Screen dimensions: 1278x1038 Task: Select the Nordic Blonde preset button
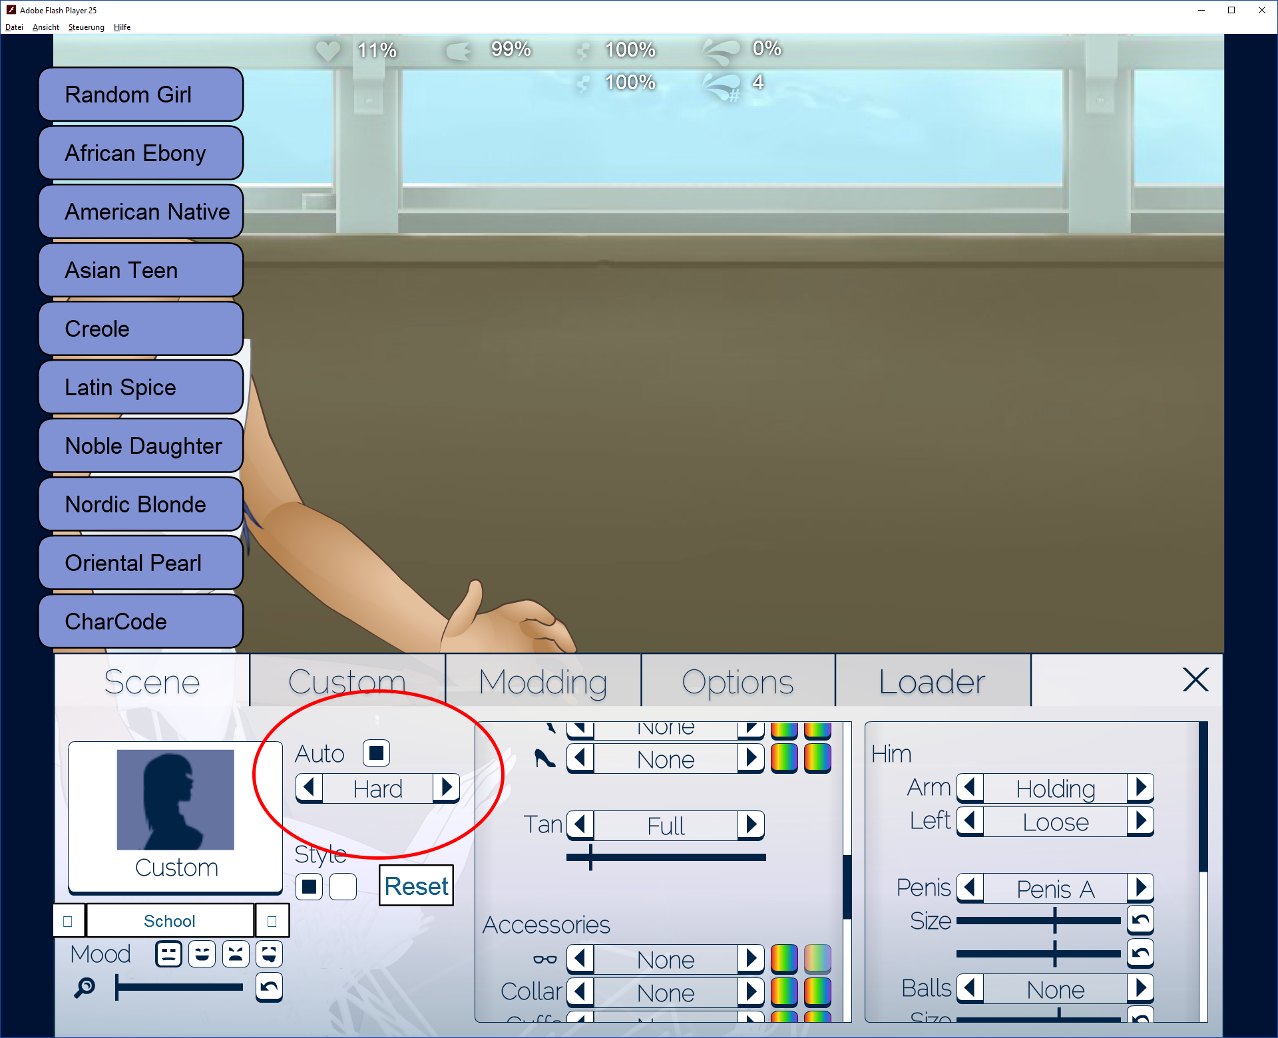tap(141, 504)
